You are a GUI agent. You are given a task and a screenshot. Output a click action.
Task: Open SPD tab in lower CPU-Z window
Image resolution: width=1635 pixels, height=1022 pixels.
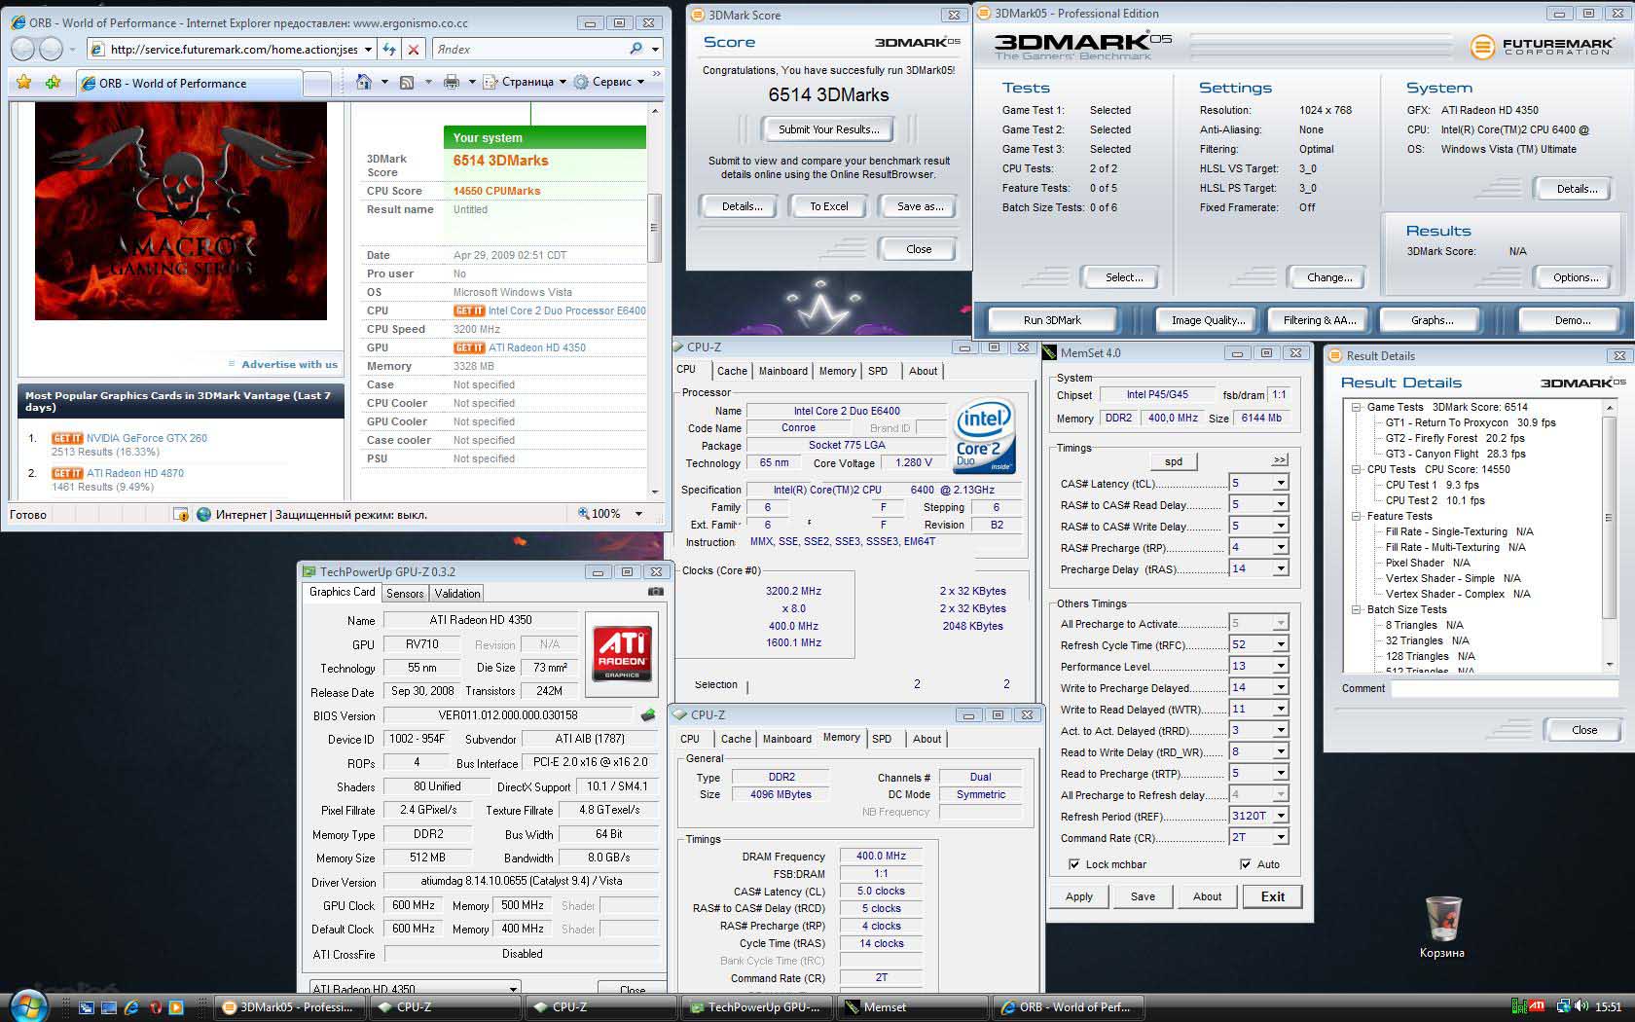[x=882, y=739]
